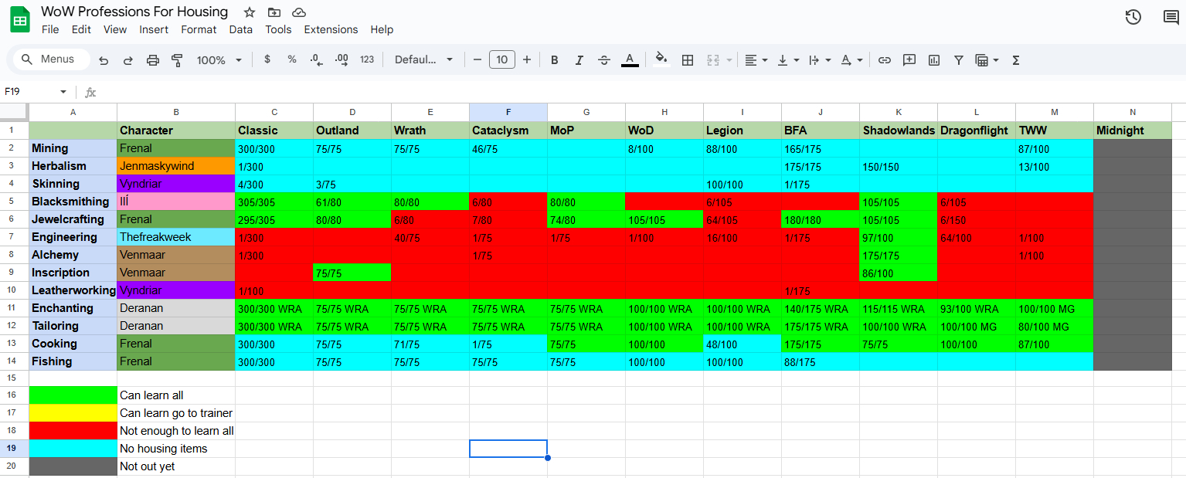Viewport: 1186px width, 478px height.
Task: Open the Format menu
Action: (199, 29)
